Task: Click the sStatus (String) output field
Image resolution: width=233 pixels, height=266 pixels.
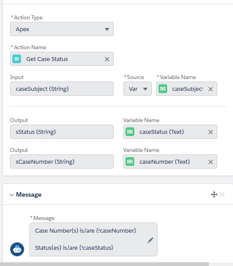Action: 62,132
